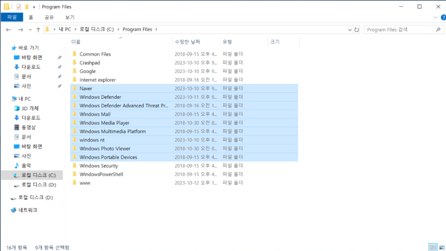The height and width of the screenshot is (251, 446).
Task: Click 로컬 디스크 (C:) in the address path
Action: click(x=97, y=30)
